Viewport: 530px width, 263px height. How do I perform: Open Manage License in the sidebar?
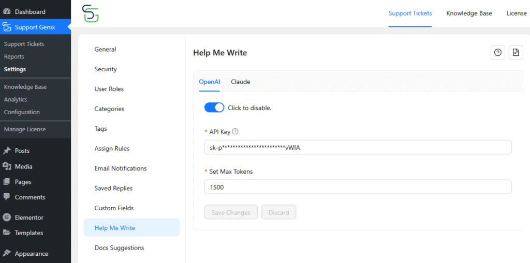point(25,129)
